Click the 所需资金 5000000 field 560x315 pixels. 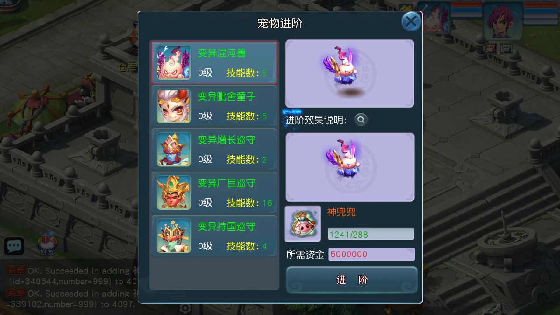pyautogui.click(x=372, y=254)
